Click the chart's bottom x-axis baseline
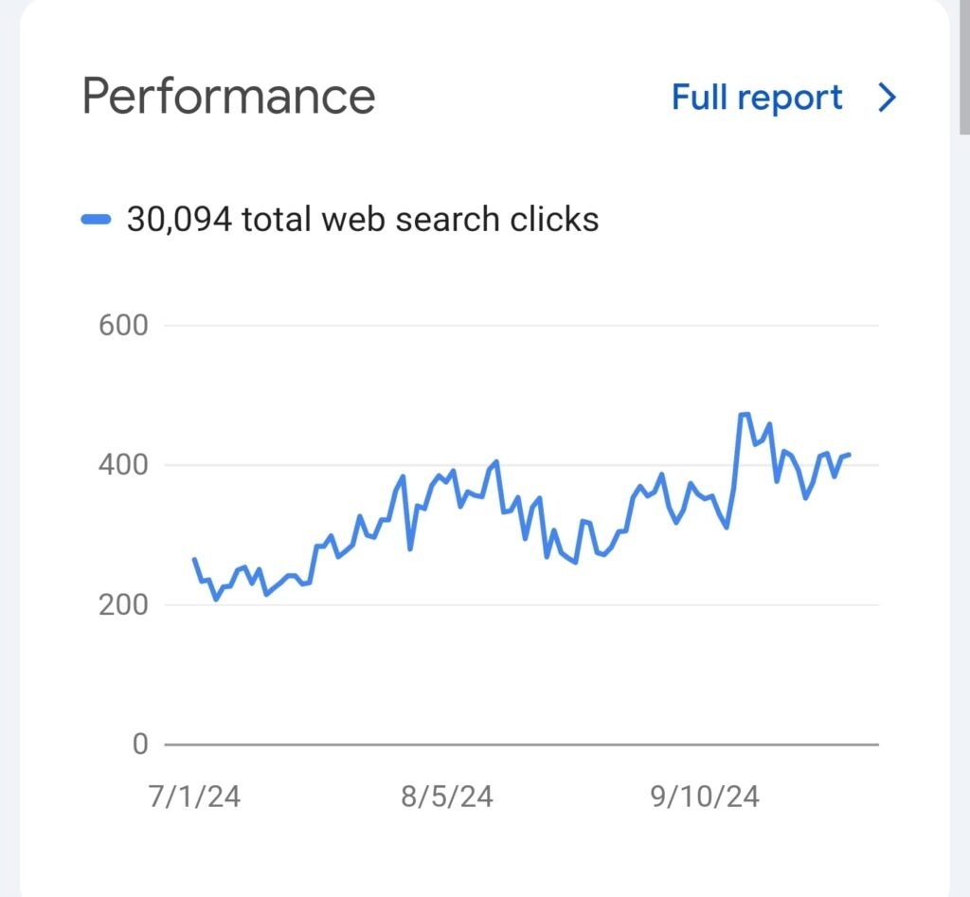The height and width of the screenshot is (897, 970). coord(521,745)
